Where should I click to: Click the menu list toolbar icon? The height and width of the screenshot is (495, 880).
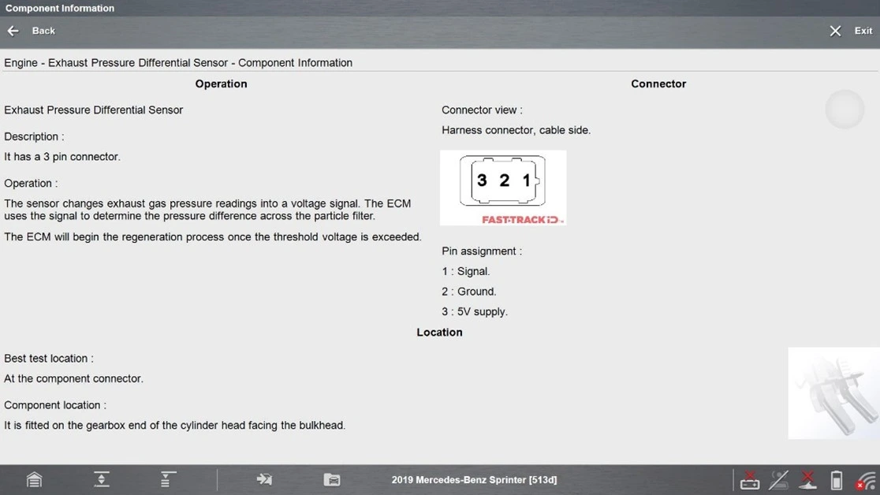click(x=168, y=479)
